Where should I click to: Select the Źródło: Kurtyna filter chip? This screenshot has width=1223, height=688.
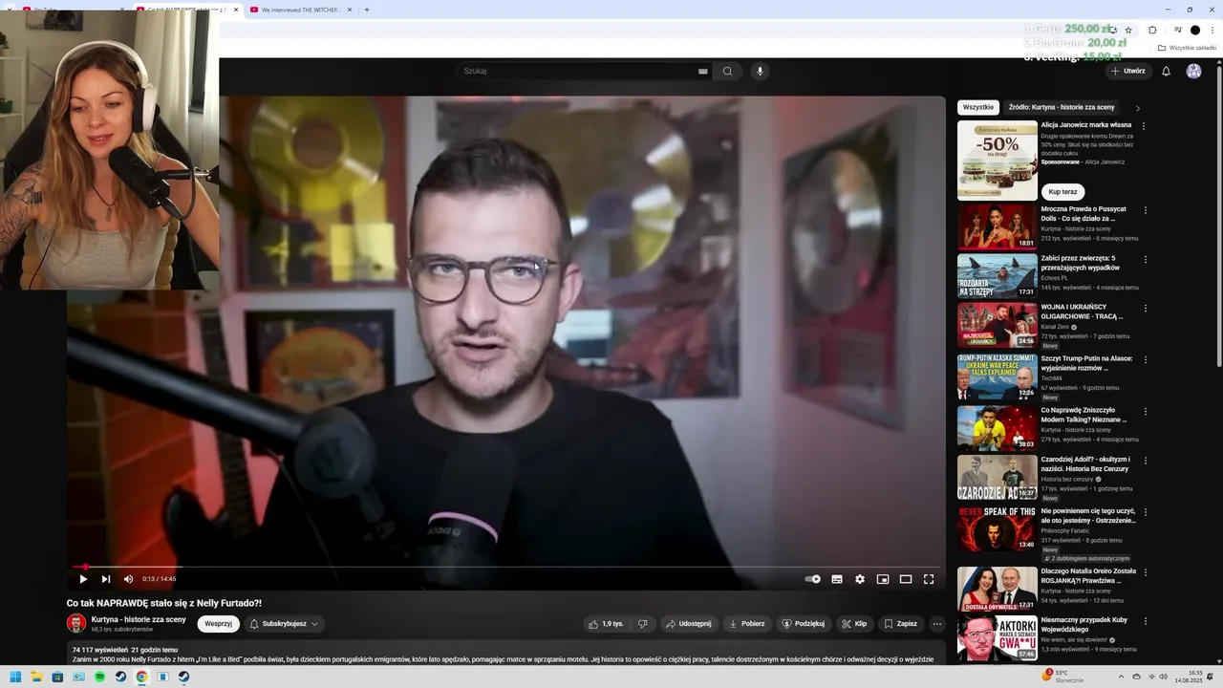click(x=1062, y=107)
